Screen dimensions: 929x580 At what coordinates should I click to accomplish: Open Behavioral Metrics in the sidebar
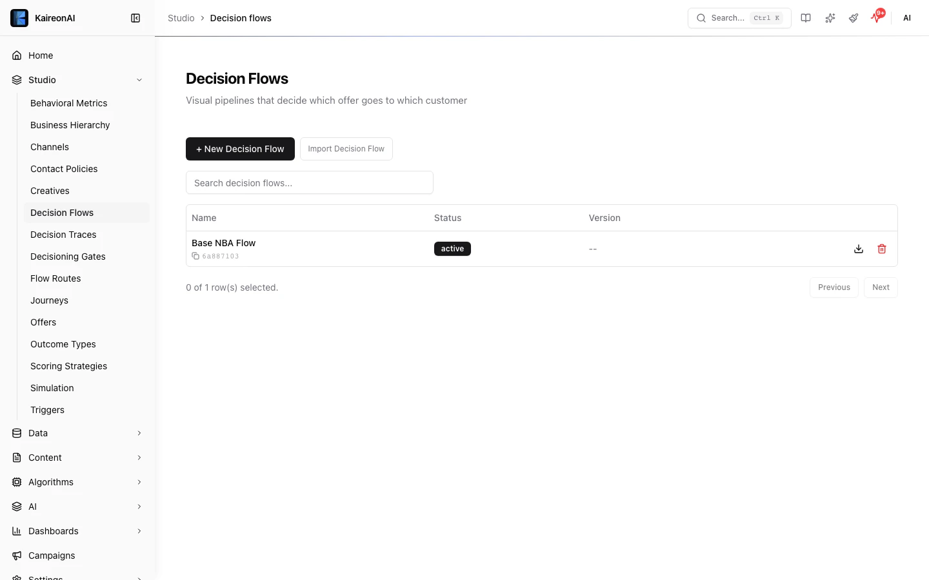[86, 103]
